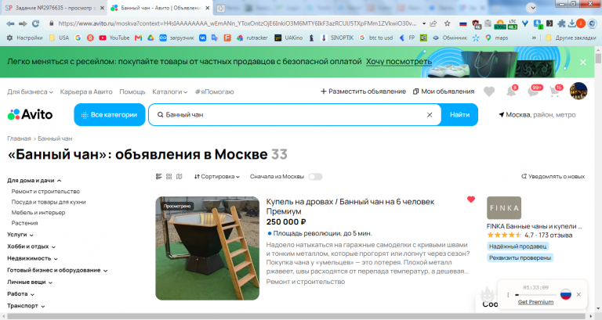Expand the Каталоги header menu

click(x=169, y=92)
